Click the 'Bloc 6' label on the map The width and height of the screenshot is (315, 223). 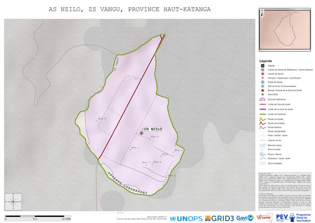(x=157, y=162)
